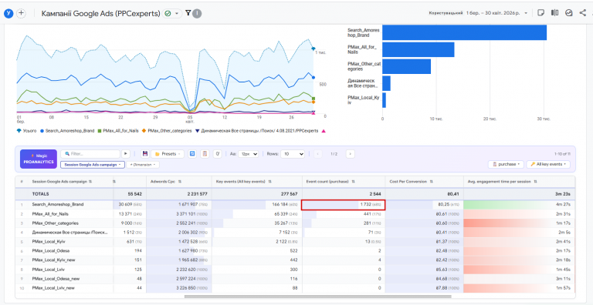Click the gray 'I' filter badge
Viewport: 593px width, 305px height.
(197, 14)
